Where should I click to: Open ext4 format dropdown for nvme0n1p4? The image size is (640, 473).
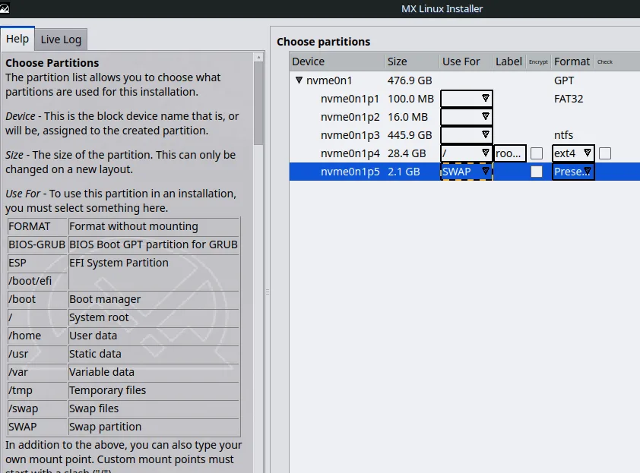pyautogui.click(x=573, y=153)
